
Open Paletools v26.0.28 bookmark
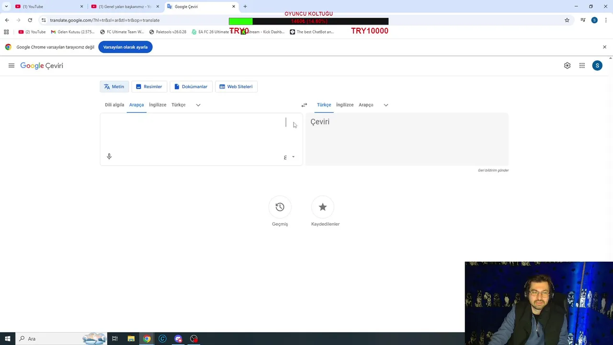[x=168, y=32]
